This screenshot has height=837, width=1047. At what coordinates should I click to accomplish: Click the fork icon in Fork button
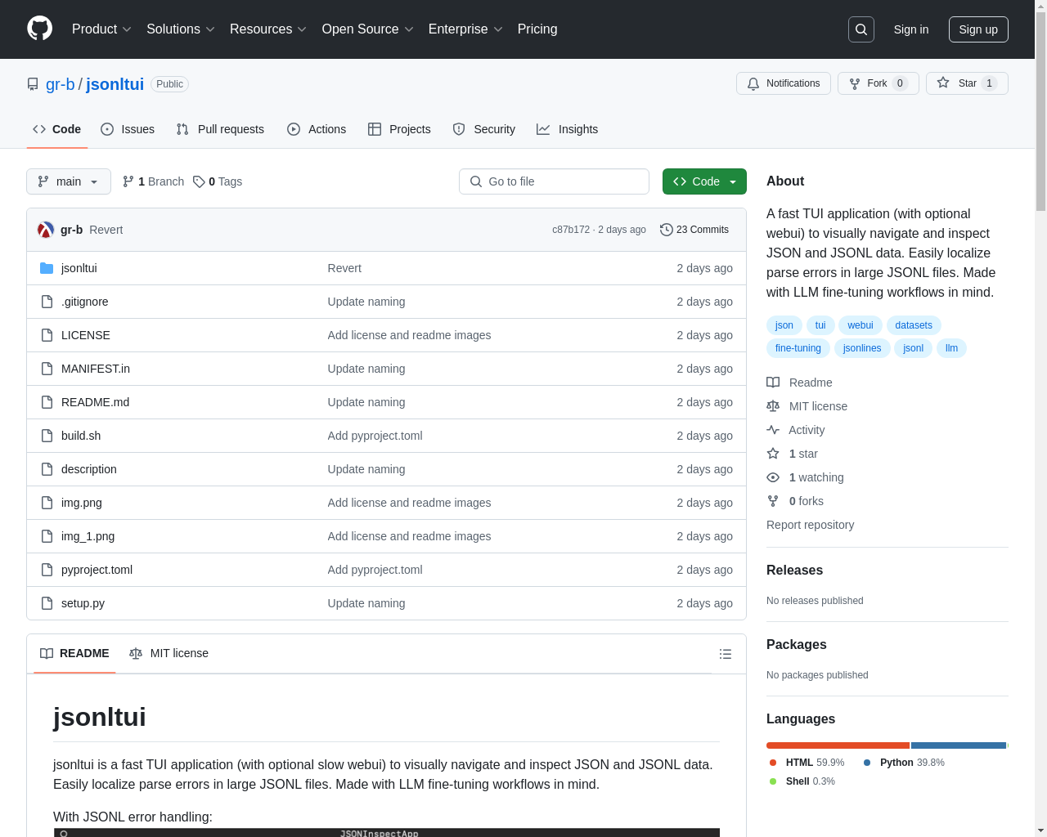855,83
